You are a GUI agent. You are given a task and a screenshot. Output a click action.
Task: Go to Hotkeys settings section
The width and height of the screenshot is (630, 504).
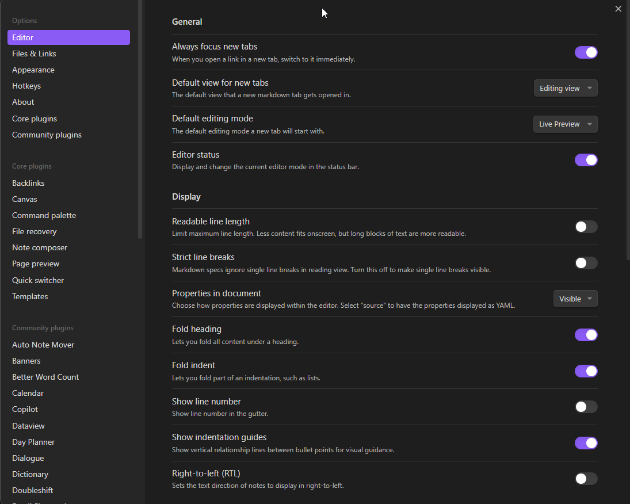click(x=26, y=86)
